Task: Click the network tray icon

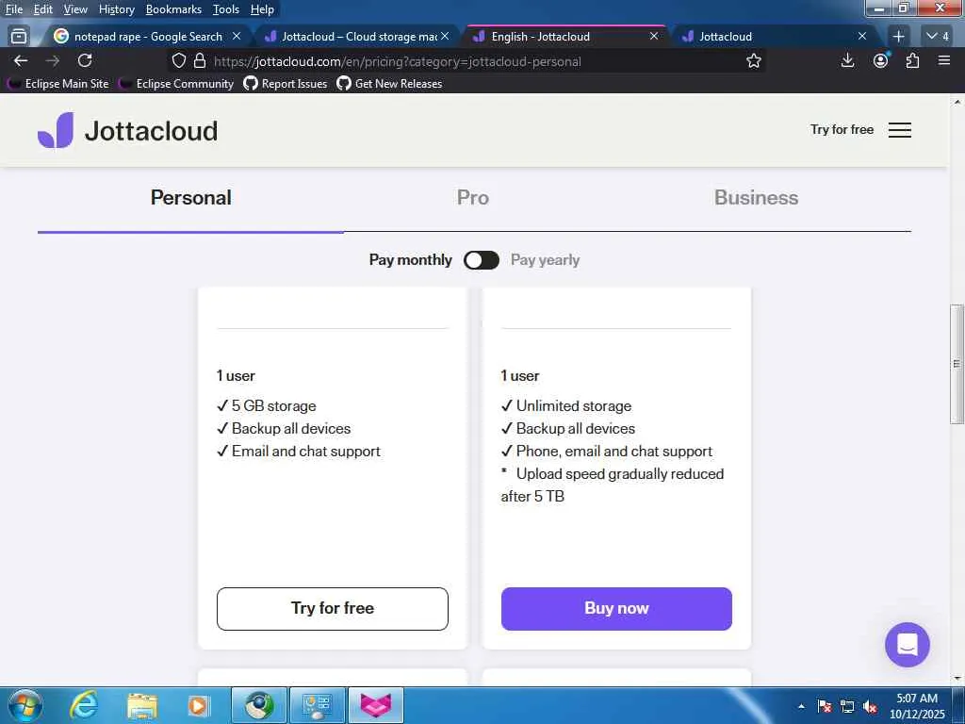Action: click(x=847, y=706)
